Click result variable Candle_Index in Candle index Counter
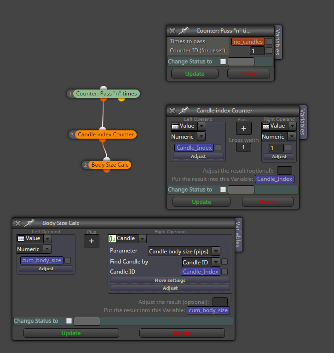This screenshot has height=353, width=334. coord(275,179)
